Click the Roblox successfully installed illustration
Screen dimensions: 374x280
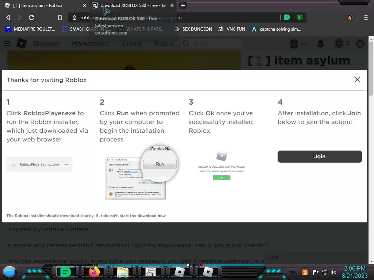222,165
